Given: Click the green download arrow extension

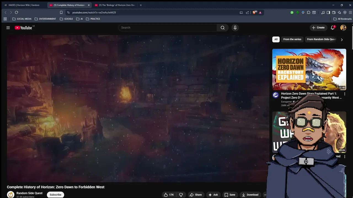Looking at the screenshot, I should point(298,12).
